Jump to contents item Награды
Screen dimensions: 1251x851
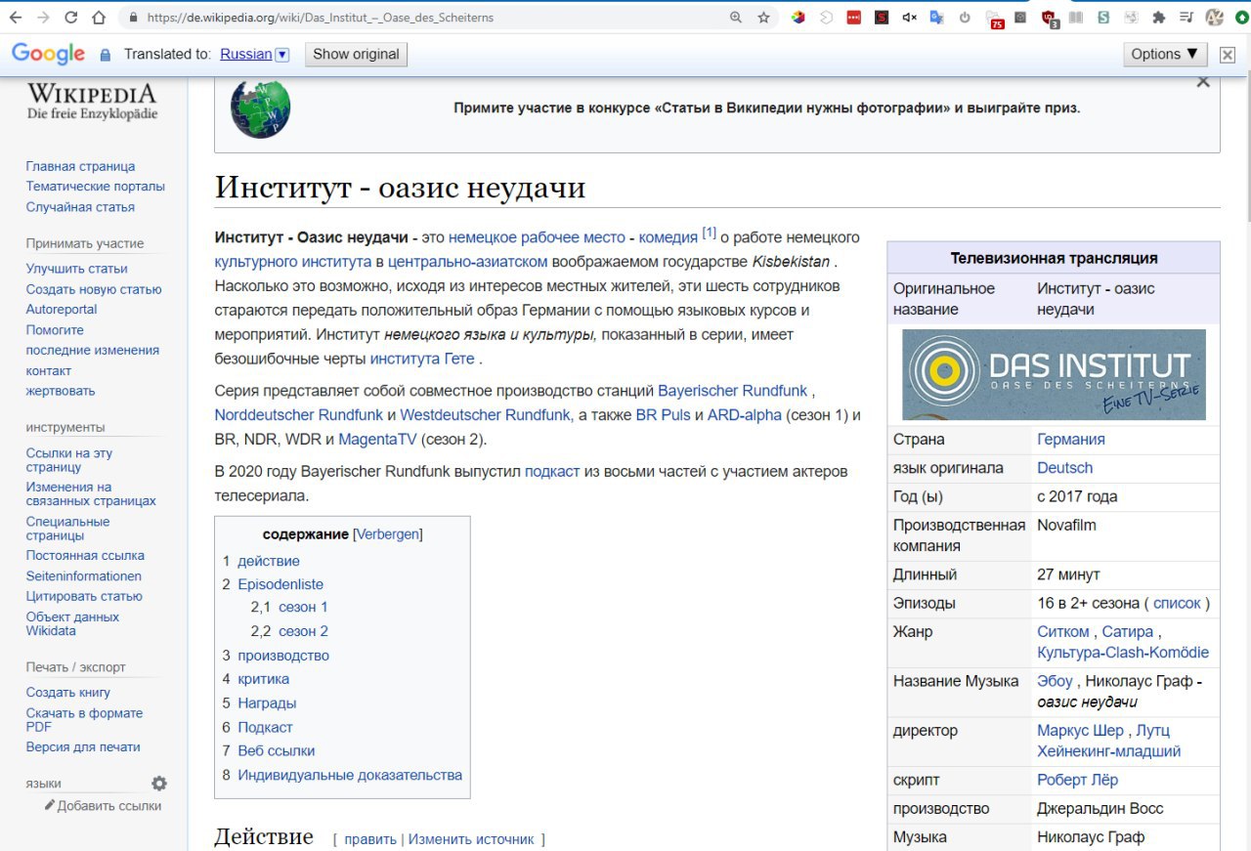(267, 703)
